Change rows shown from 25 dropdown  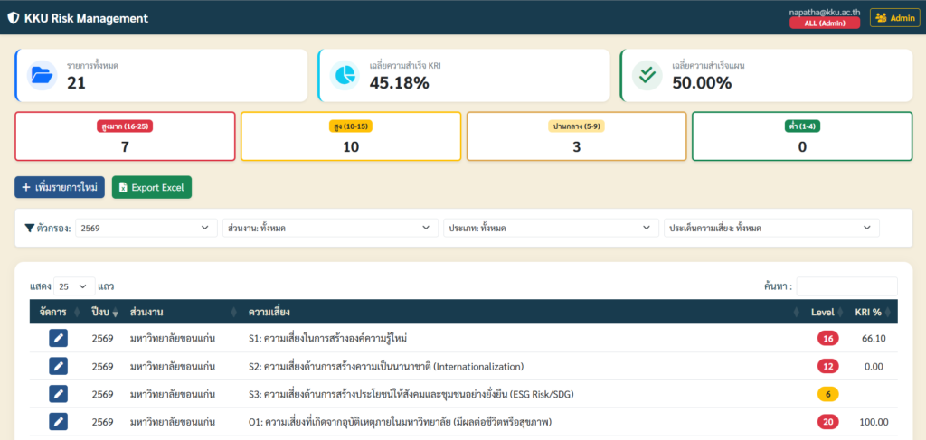pos(74,286)
